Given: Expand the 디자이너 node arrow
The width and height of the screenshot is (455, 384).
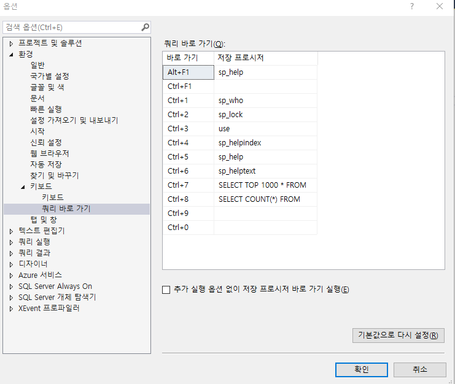Looking at the screenshot, I should [x=11, y=264].
